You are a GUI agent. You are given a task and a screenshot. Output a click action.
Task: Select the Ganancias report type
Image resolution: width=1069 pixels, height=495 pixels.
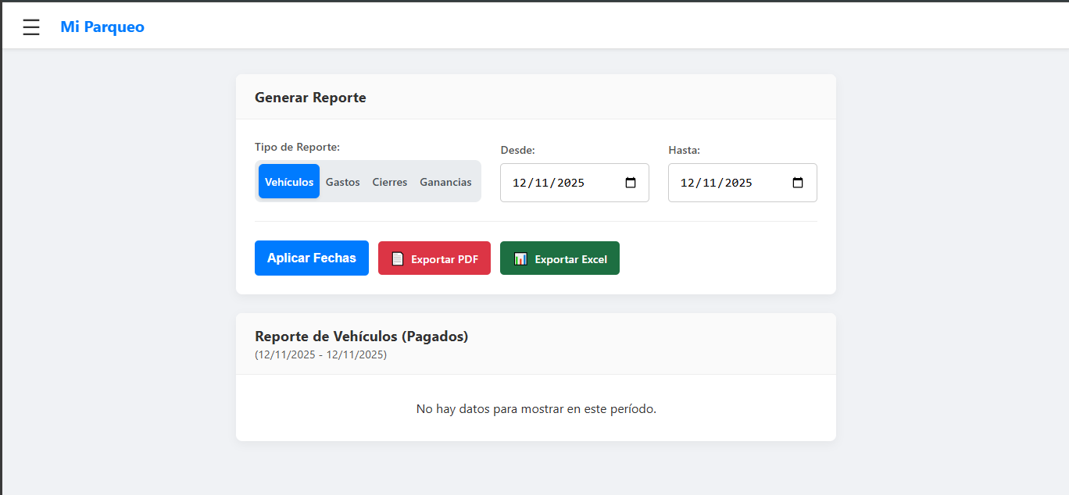(x=445, y=181)
